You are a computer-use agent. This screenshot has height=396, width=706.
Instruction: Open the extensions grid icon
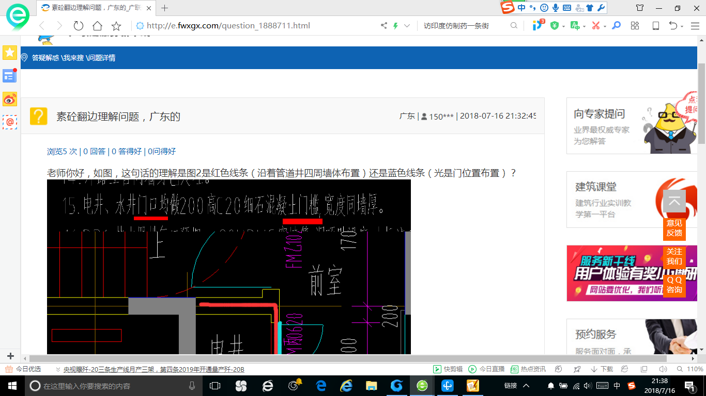pyautogui.click(x=635, y=26)
